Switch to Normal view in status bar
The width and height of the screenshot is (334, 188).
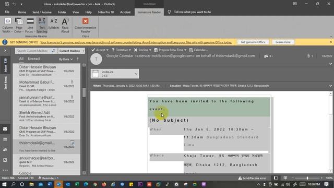pos(276,178)
